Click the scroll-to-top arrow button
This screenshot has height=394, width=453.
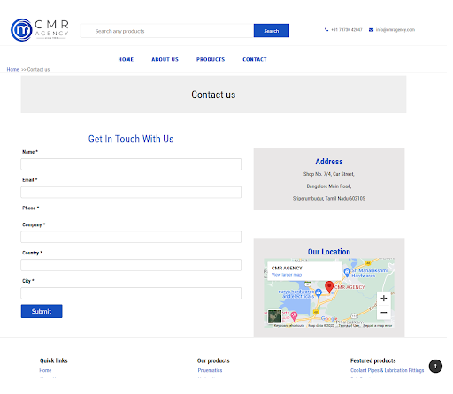(435, 366)
